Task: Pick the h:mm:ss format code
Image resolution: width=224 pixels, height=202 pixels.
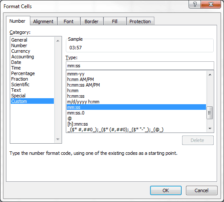Action: 136,96
